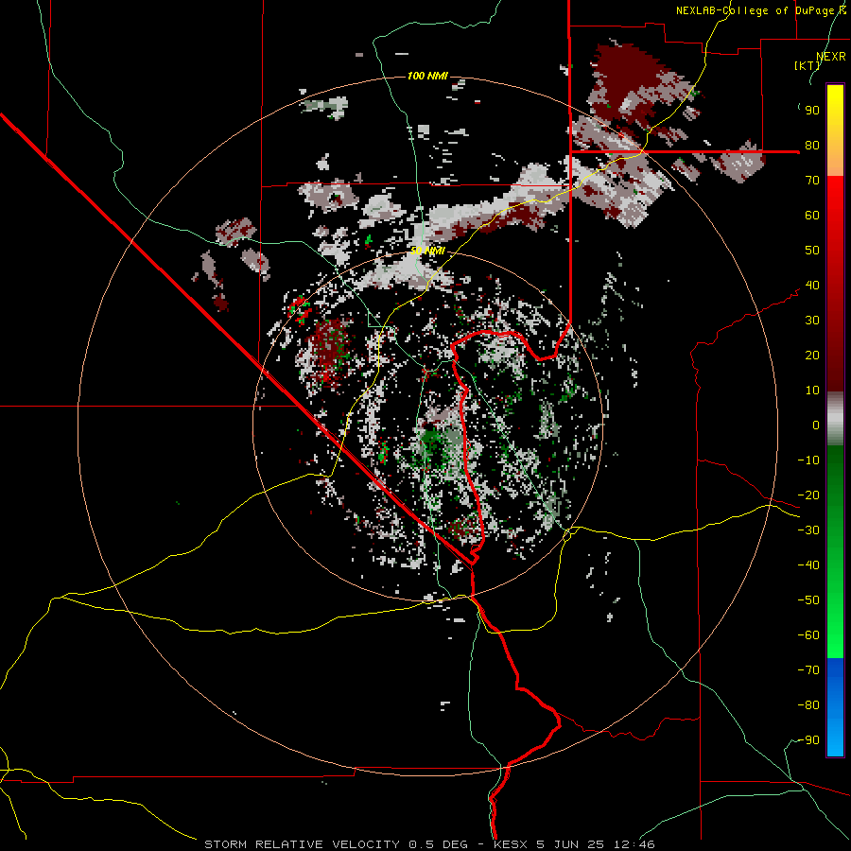Click the -80 value on the velocity scale
The height and width of the screenshot is (851, 851).
pos(808,705)
